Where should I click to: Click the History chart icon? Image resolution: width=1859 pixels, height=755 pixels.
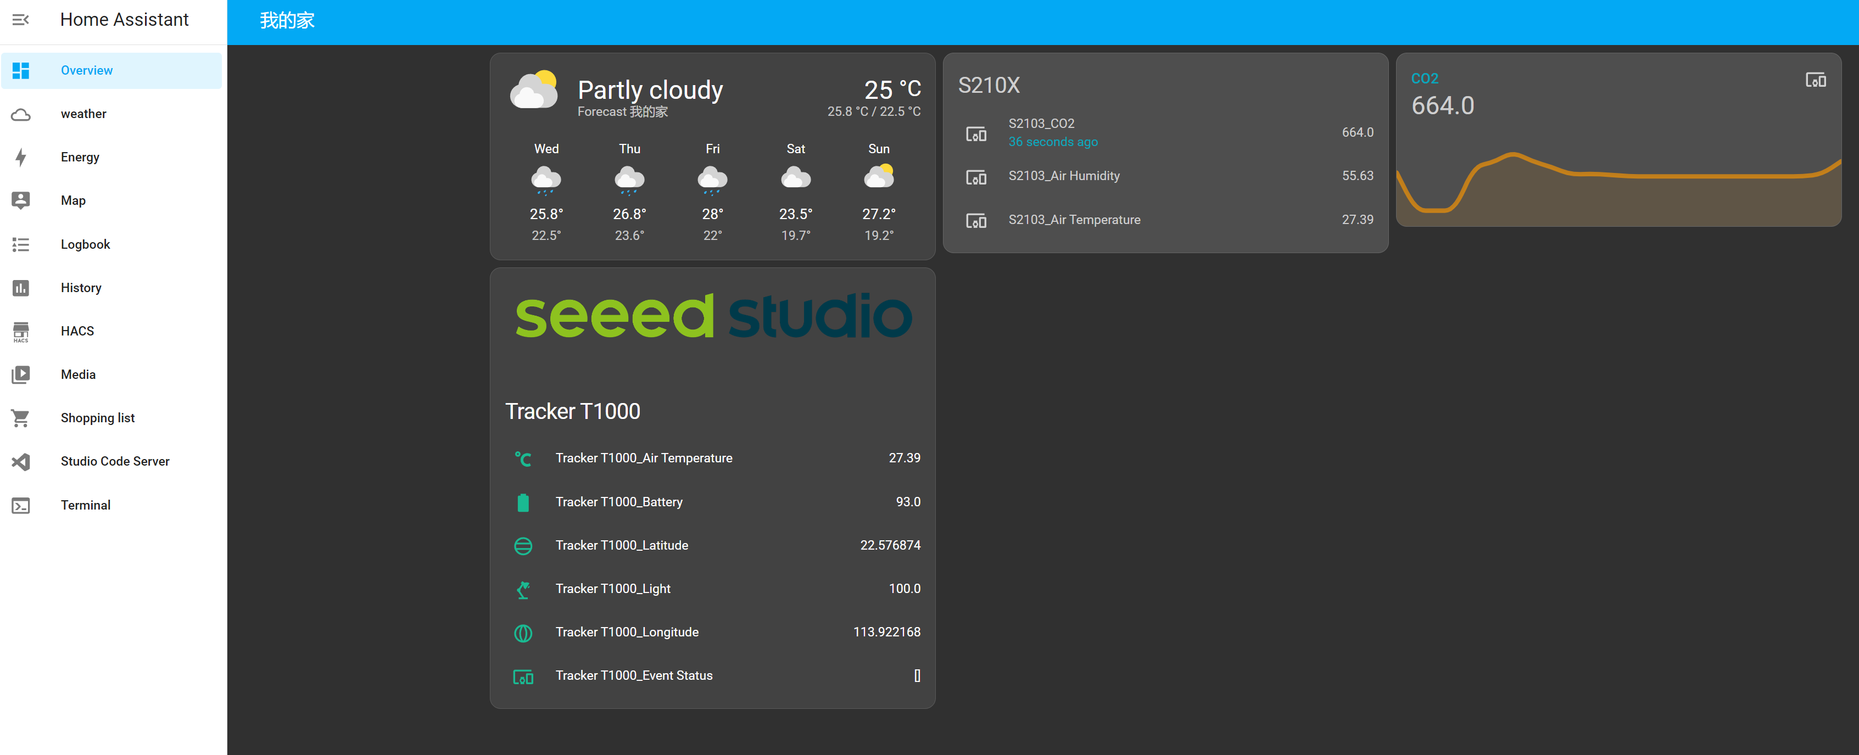click(21, 288)
